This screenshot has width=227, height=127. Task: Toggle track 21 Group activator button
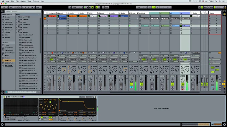point(131,84)
